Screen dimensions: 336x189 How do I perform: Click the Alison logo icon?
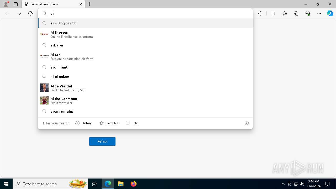click(44, 56)
